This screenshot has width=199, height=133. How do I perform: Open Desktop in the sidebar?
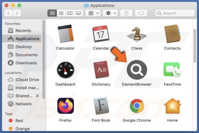(22, 47)
